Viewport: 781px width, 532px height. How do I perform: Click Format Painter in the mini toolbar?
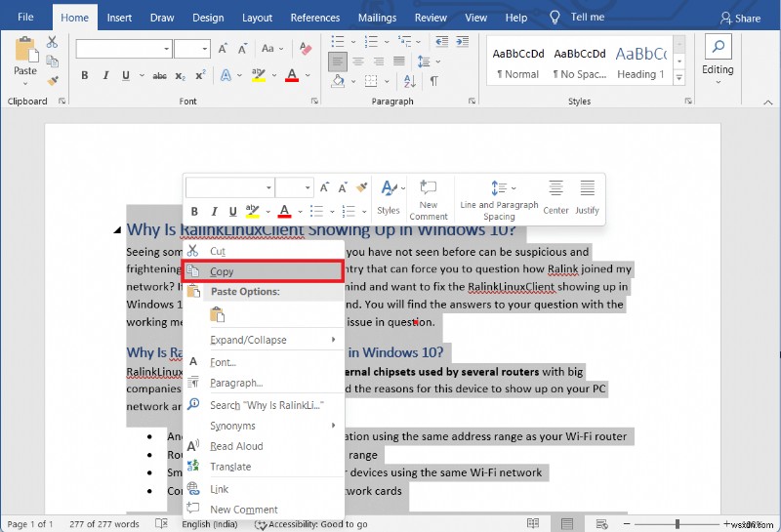click(x=362, y=187)
